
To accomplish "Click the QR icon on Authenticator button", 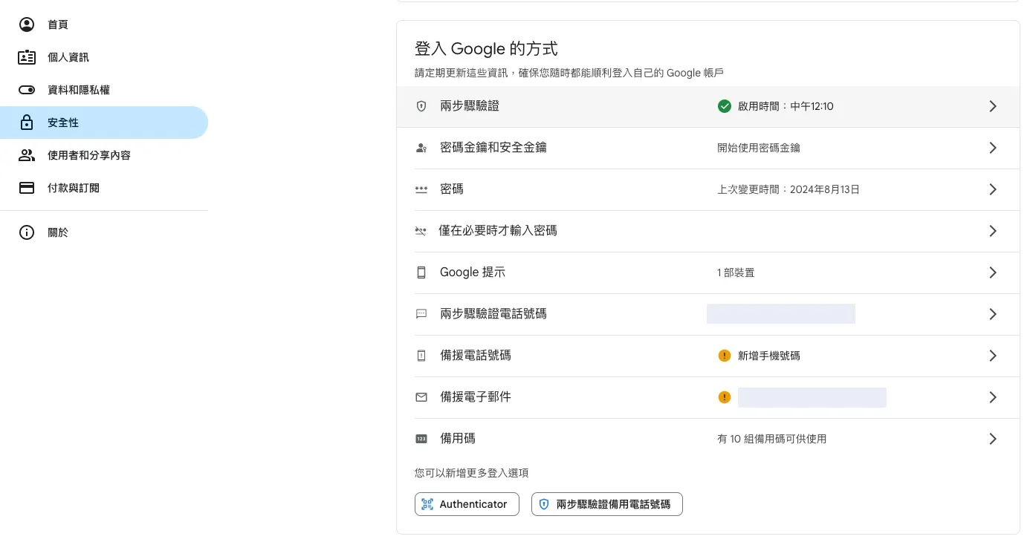I will click(427, 504).
